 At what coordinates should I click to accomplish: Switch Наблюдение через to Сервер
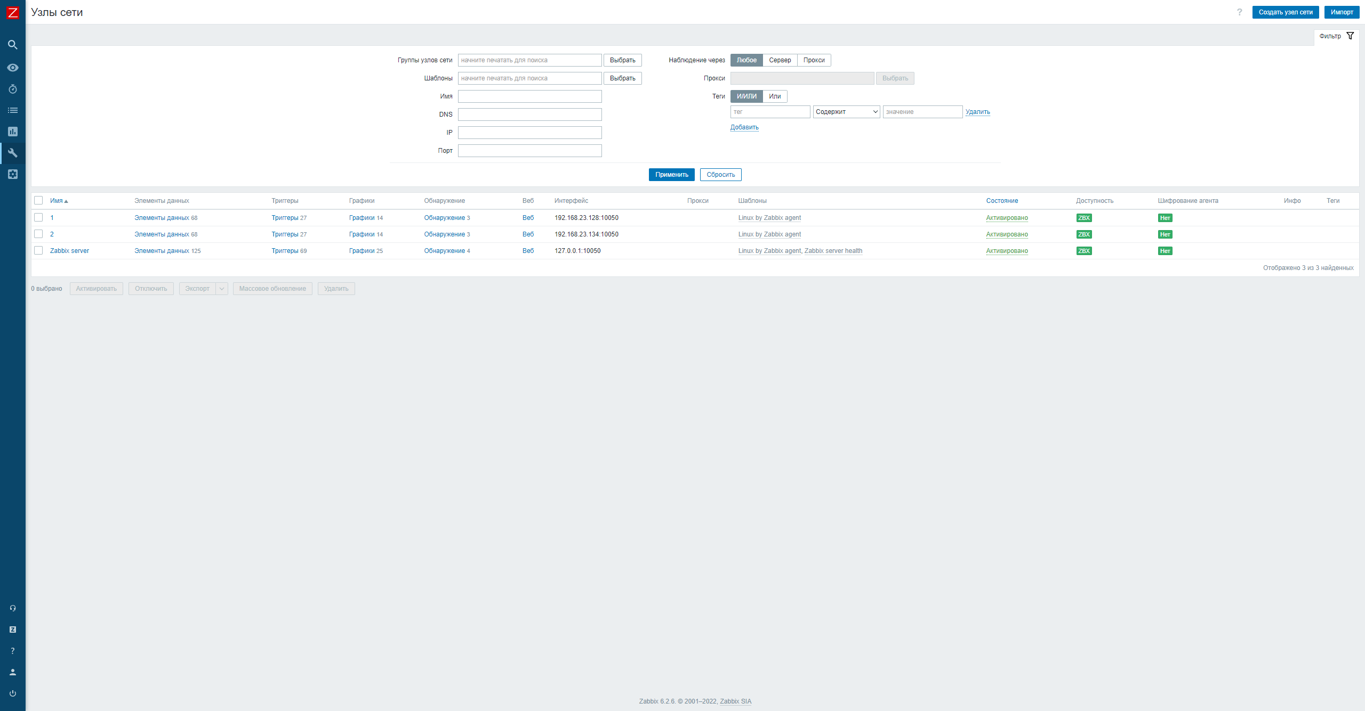[780, 60]
